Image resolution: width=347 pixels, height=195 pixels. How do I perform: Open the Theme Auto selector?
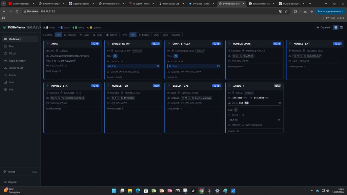[x=20, y=172]
